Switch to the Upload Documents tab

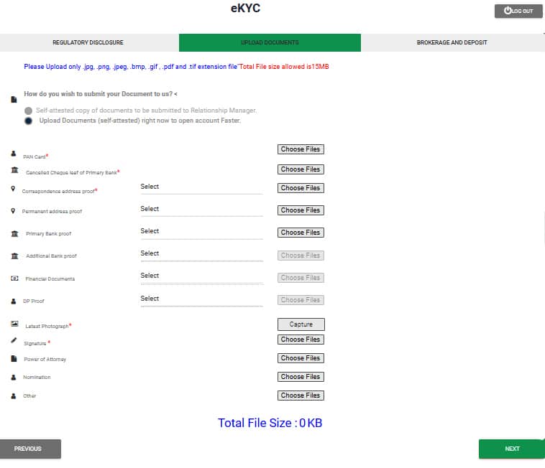(x=270, y=42)
